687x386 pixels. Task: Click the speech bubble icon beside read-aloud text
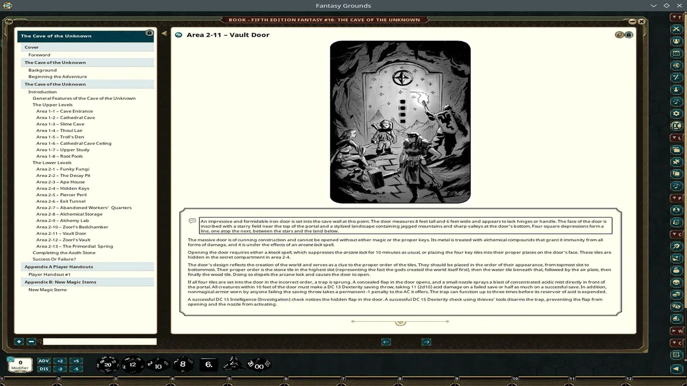tap(192, 221)
